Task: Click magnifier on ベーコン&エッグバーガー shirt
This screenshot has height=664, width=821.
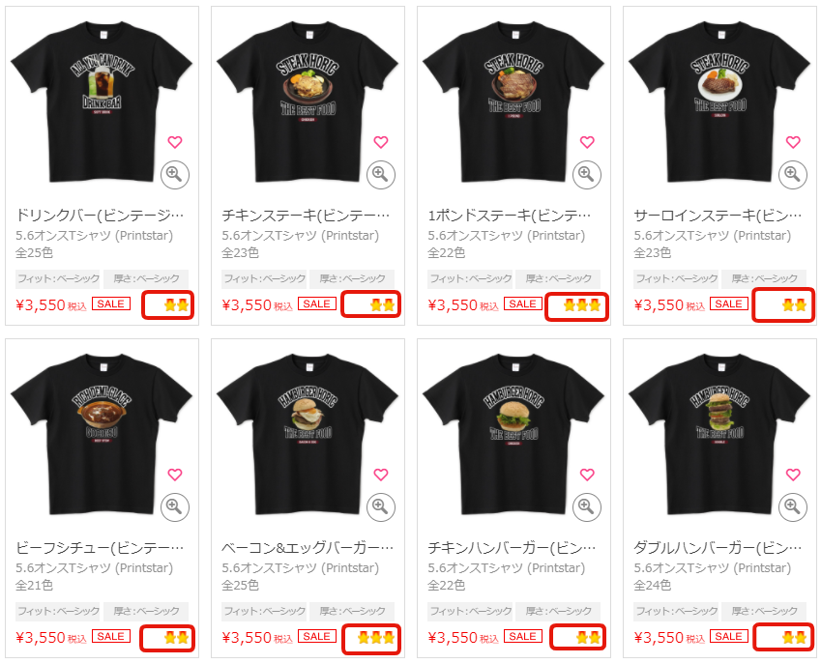Action: click(x=381, y=507)
